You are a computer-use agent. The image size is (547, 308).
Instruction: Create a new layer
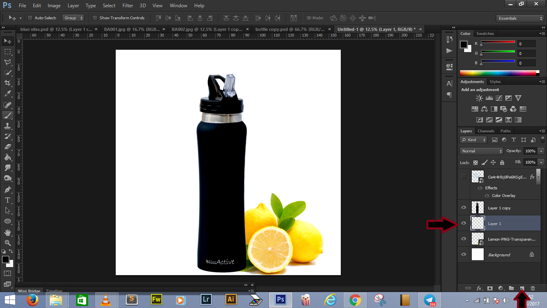pyautogui.click(x=522, y=288)
